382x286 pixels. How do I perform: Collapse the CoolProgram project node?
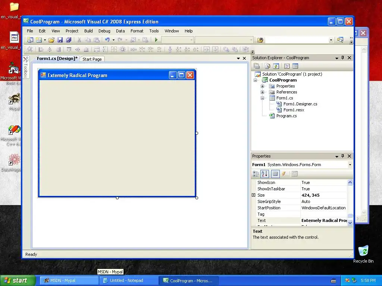tap(255, 80)
